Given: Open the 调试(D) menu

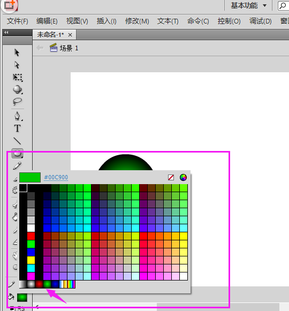Looking at the screenshot, I should pyautogui.click(x=260, y=21).
